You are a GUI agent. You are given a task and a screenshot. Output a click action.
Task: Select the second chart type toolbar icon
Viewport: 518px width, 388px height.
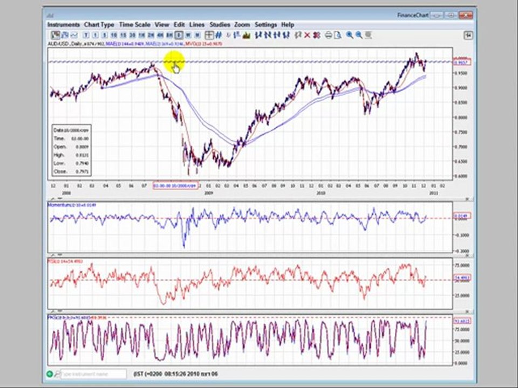[x=65, y=35]
